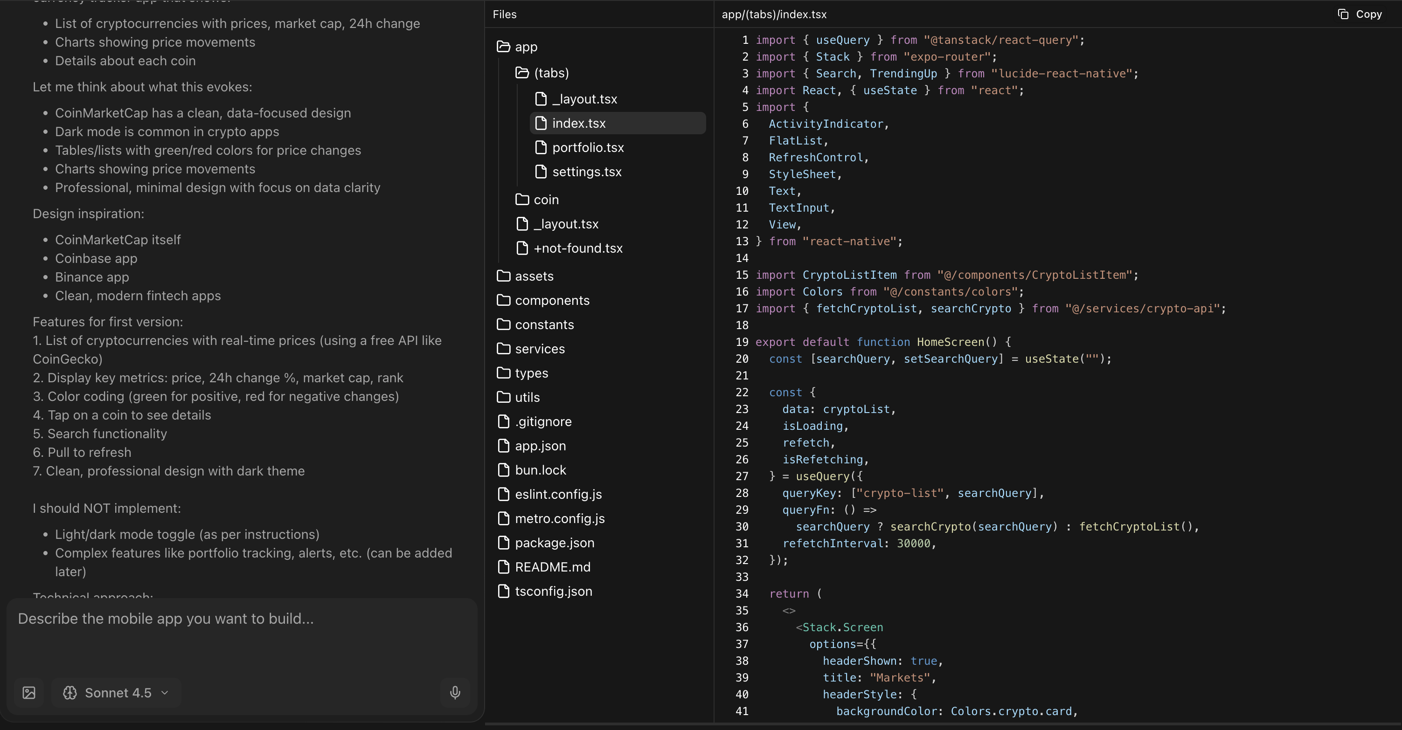Expand the services folder
This screenshot has width=1402, height=730.
[539, 349]
